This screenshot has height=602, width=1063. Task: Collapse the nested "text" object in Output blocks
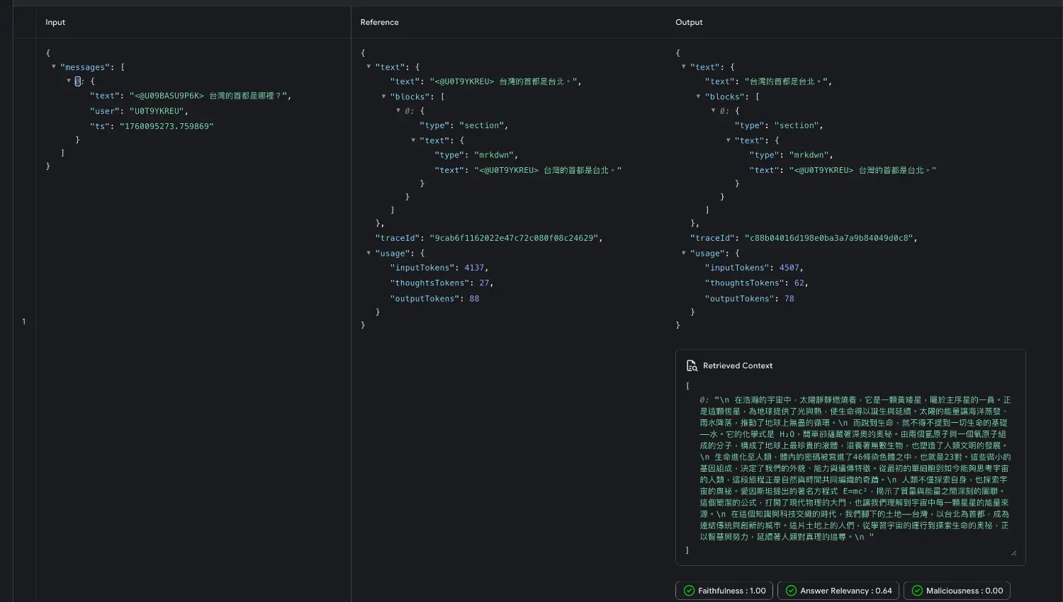tap(728, 140)
